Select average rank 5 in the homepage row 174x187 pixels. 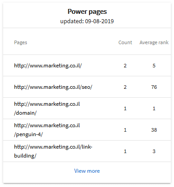(154, 66)
